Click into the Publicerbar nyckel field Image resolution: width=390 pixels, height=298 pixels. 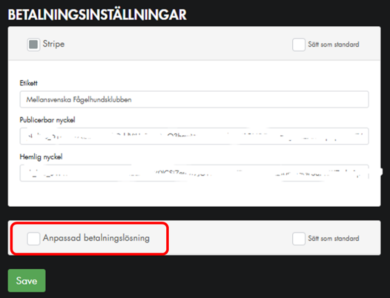coord(194,136)
